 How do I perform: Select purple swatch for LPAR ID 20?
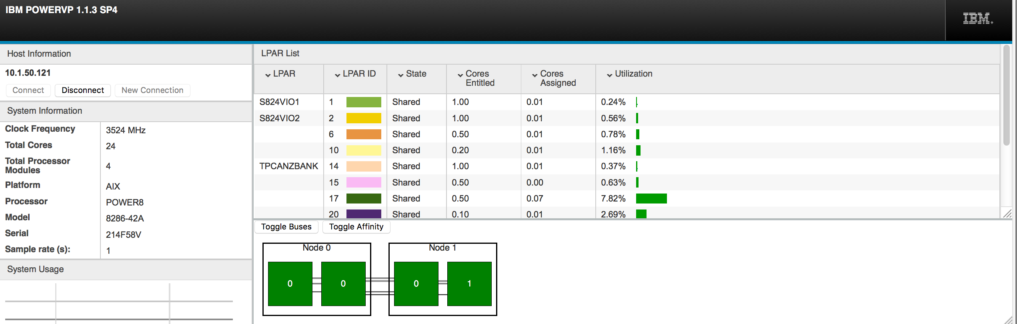point(364,214)
